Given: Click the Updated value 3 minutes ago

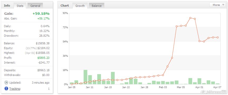Looking at the screenshot, I should (x=41, y=83).
